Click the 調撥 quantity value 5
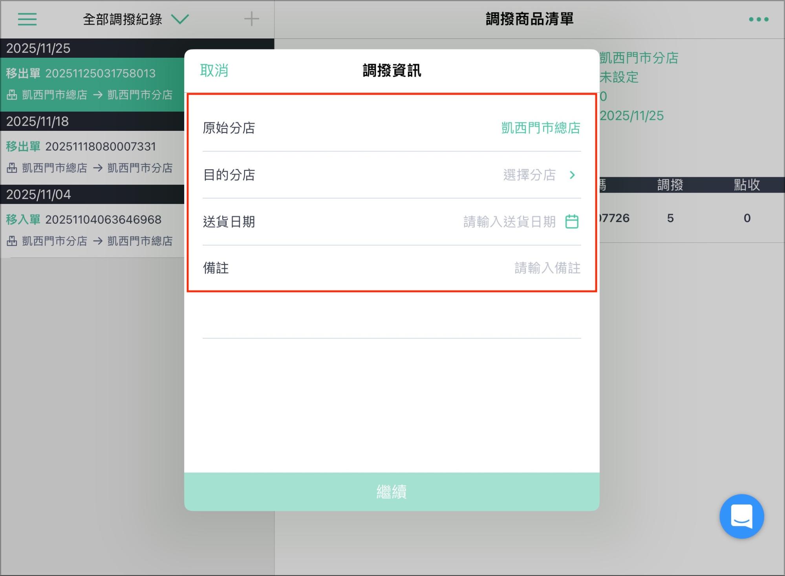Image resolution: width=785 pixels, height=576 pixels. coord(670,218)
